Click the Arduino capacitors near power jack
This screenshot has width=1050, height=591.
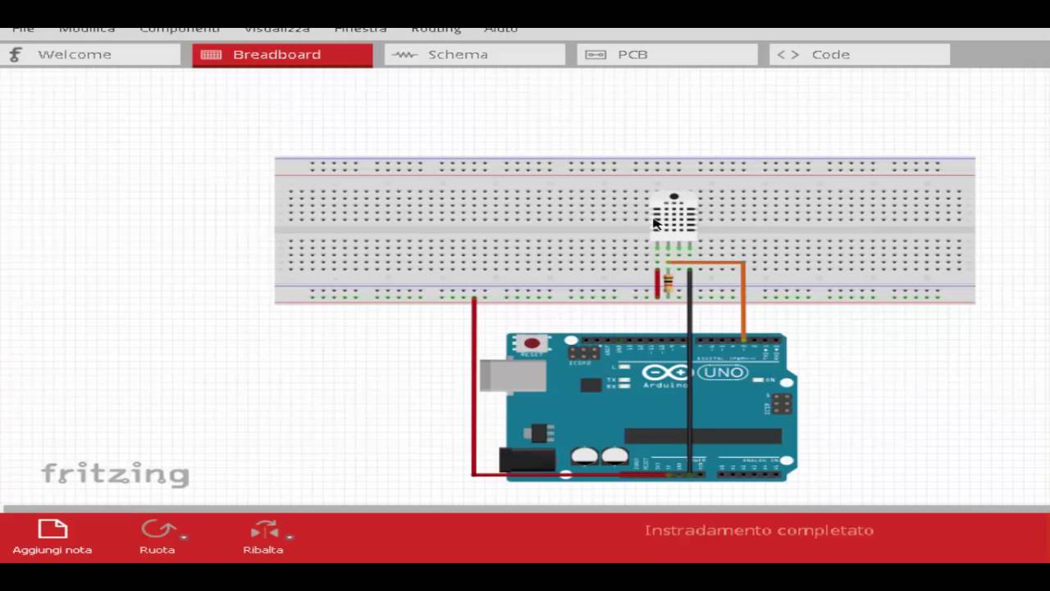coord(600,456)
